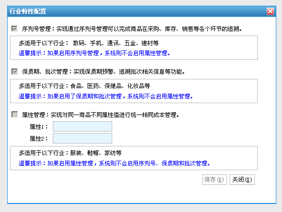The image size is (282, 212).
Task: Focus the 属性2 input field
Action: point(82,138)
